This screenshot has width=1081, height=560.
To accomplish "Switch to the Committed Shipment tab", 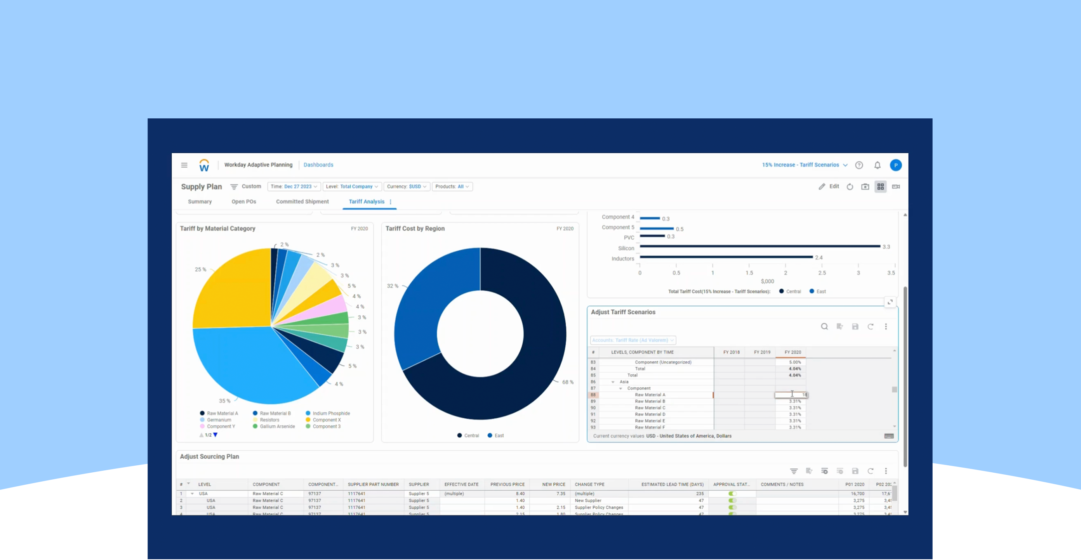I will [302, 202].
